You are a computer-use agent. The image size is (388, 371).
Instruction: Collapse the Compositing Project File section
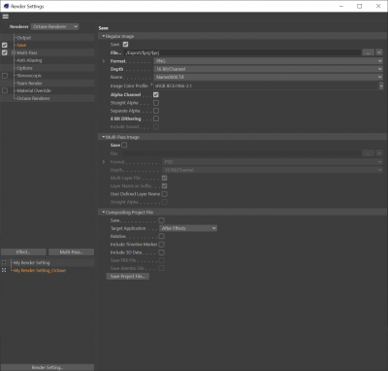[104, 212]
